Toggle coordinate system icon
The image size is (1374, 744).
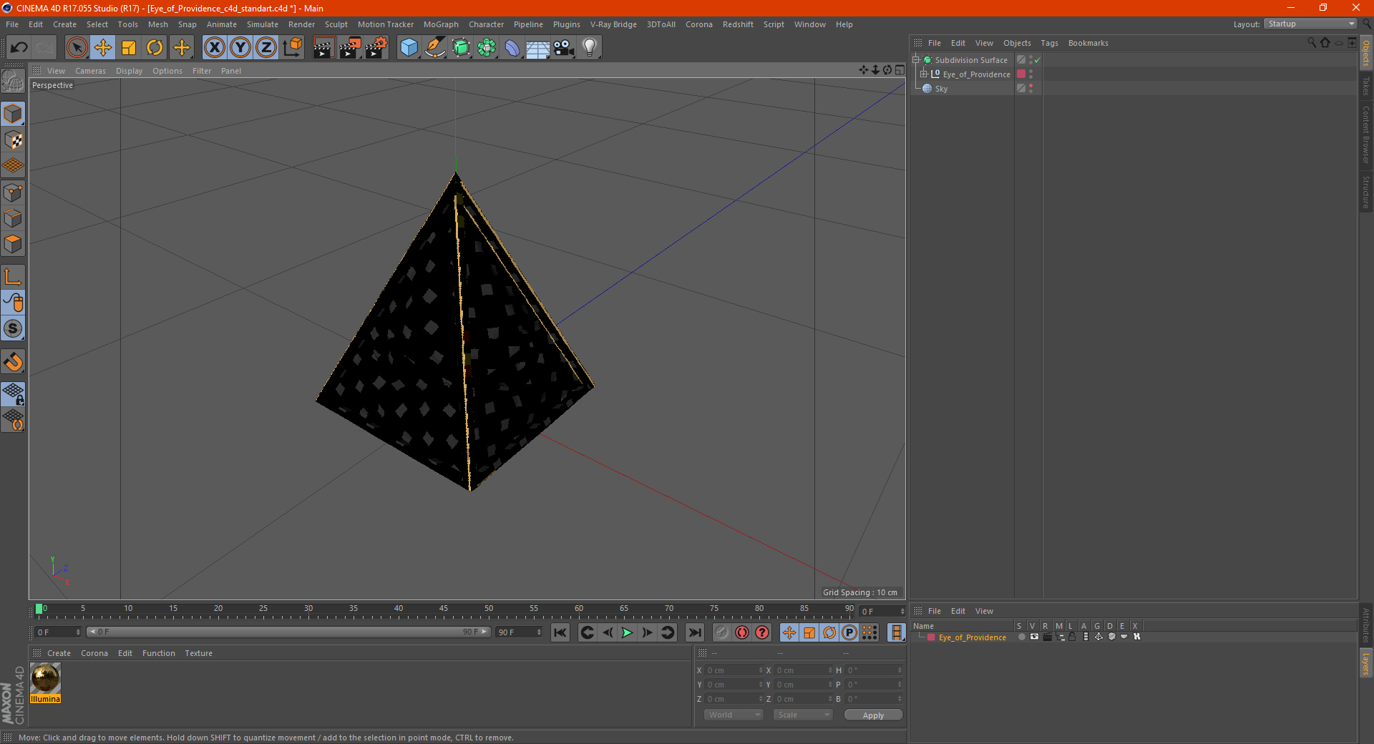pos(292,48)
